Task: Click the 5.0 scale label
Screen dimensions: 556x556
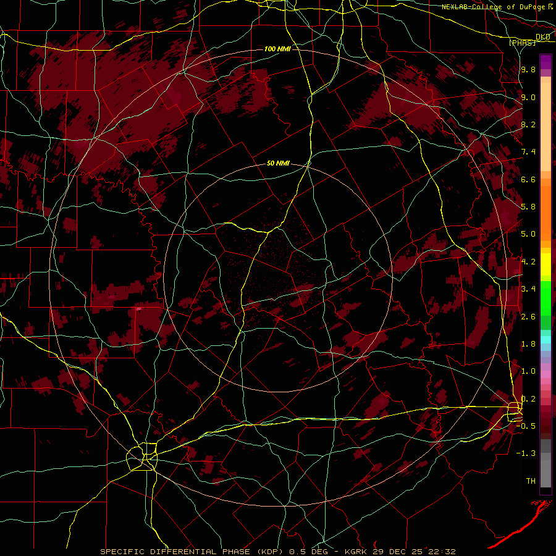Action: (528, 234)
